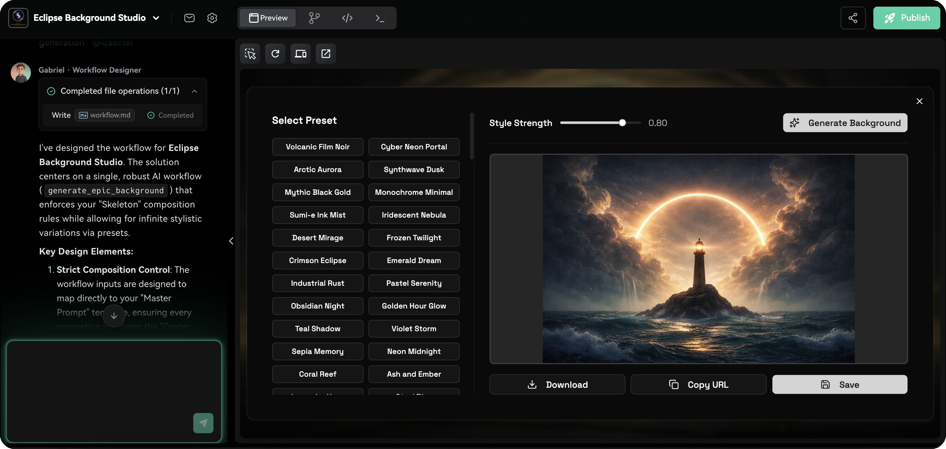Viewport: 946px width, 449px height.
Task: Open the mail inbox icon
Action: click(x=189, y=18)
